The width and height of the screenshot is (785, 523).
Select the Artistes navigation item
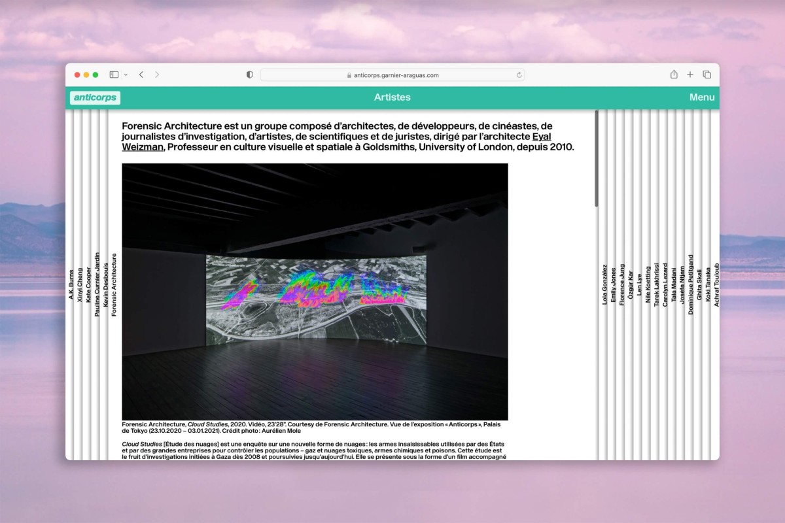tap(392, 97)
